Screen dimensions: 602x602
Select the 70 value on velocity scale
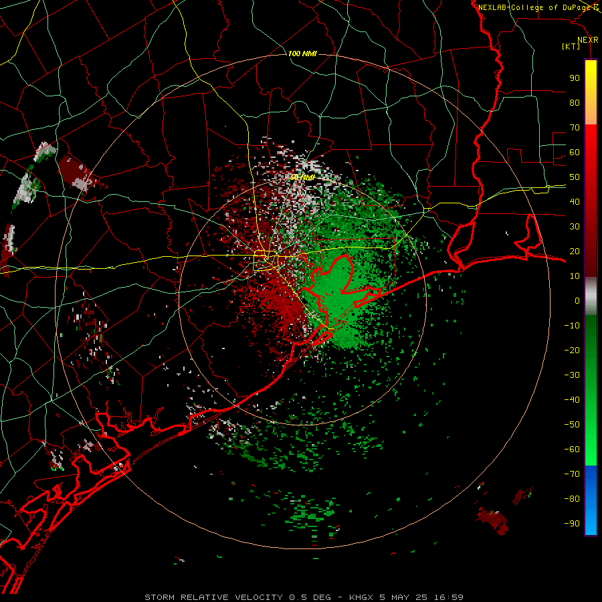575,128
